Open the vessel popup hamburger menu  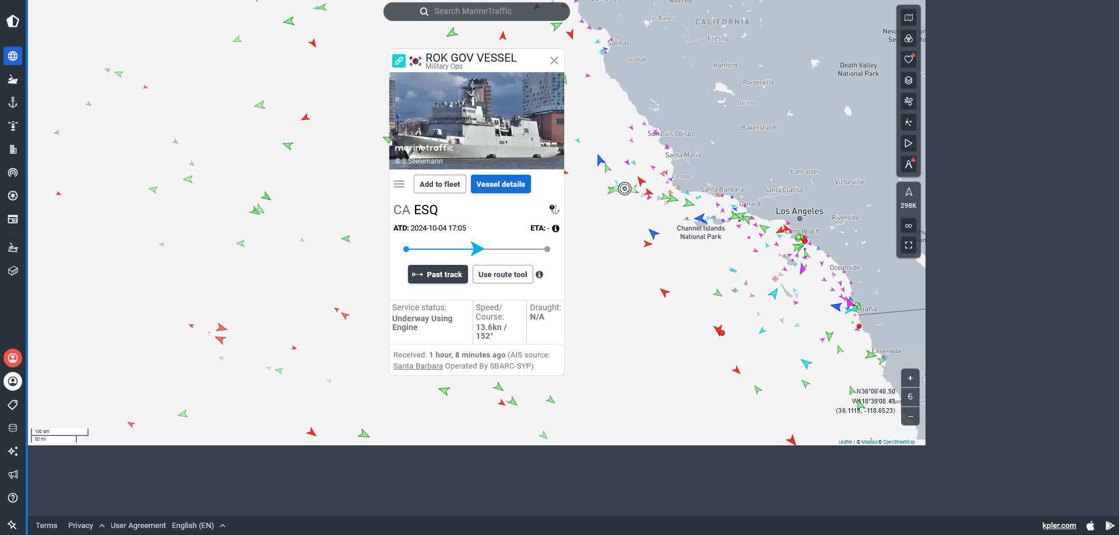click(399, 184)
